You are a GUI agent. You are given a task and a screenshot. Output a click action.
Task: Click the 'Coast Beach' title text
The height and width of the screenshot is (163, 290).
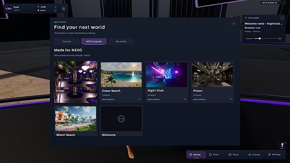pos(111,91)
